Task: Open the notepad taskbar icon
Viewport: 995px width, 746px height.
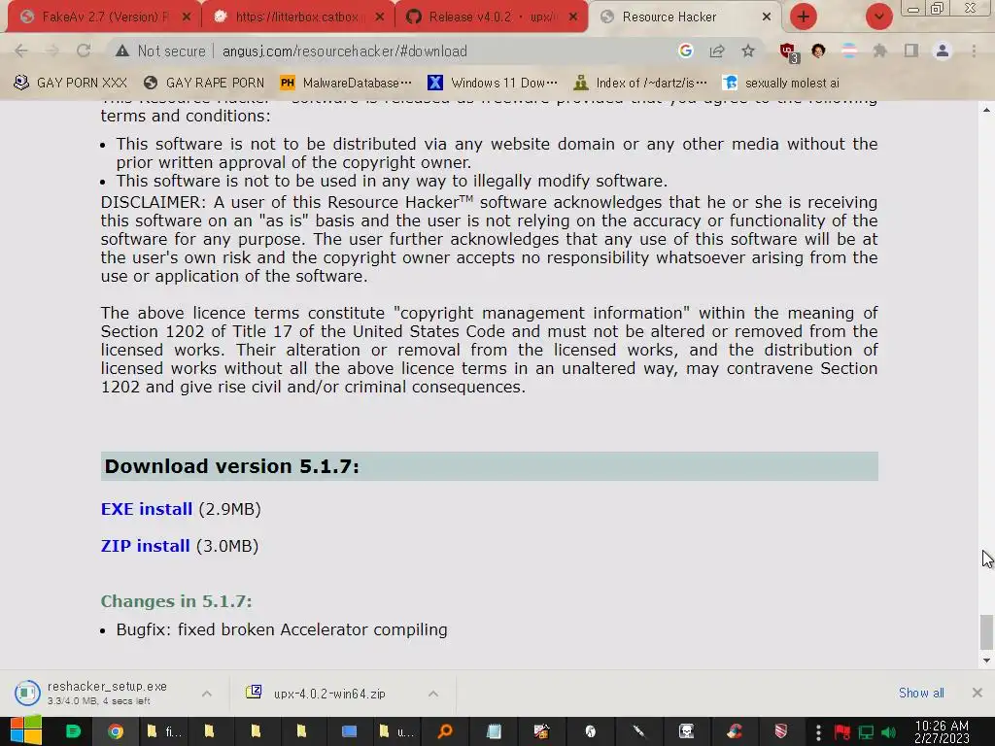Action: [494, 731]
